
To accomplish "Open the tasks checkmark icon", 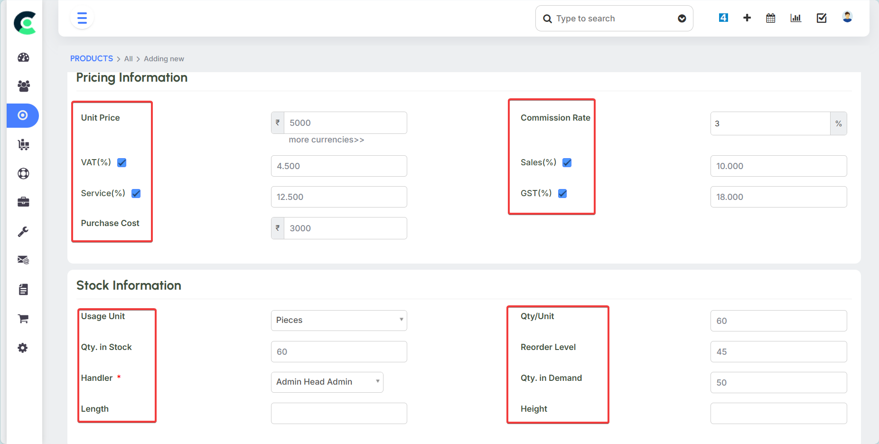I will (x=821, y=18).
